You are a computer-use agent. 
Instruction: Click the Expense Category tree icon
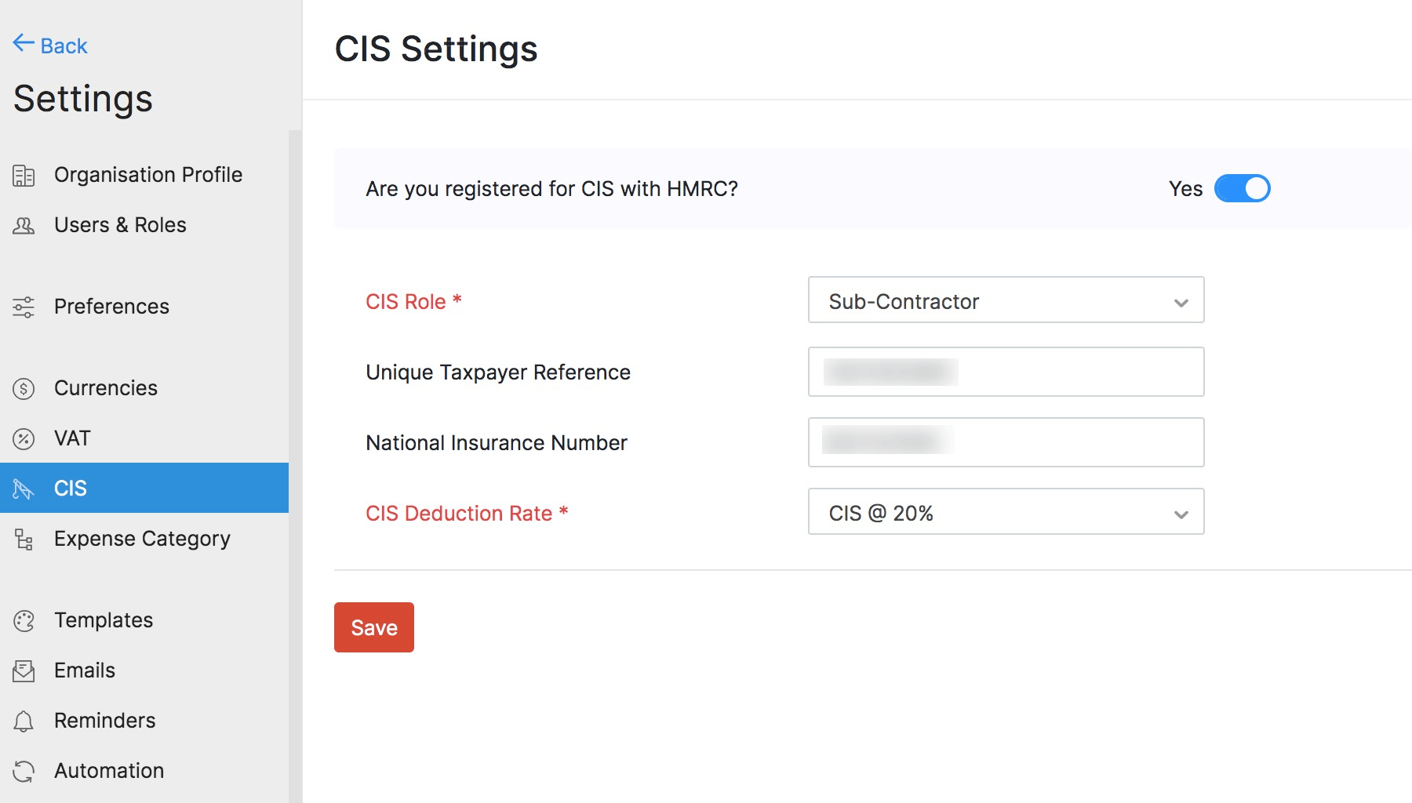point(24,540)
